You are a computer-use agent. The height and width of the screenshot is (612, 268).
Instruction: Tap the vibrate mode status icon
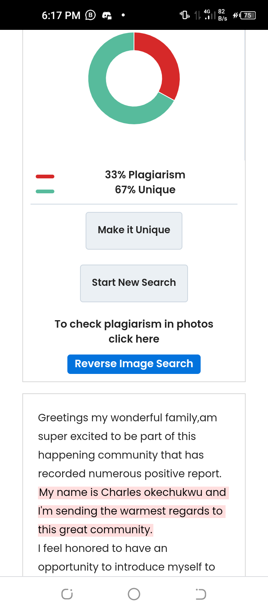tap(185, 15)
